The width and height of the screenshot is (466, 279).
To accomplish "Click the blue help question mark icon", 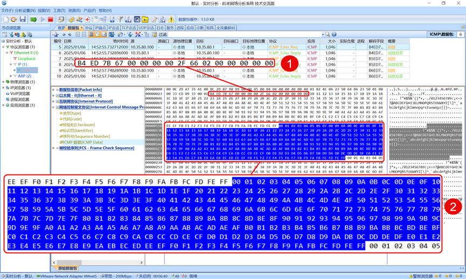I will tap(334, 34).
